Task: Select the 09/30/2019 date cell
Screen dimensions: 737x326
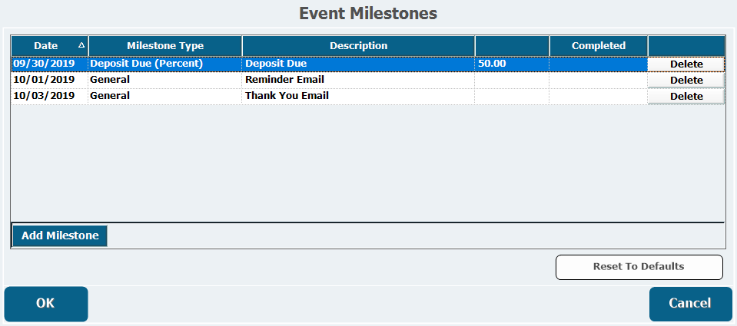Action: 44,64
